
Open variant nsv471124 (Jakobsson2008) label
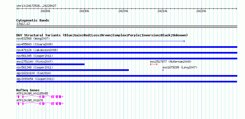37,50
